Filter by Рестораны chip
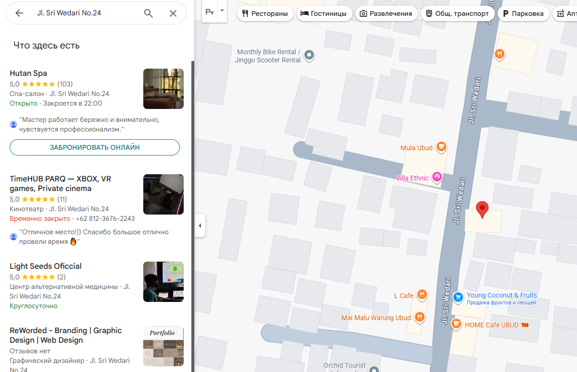 [265, 13]
